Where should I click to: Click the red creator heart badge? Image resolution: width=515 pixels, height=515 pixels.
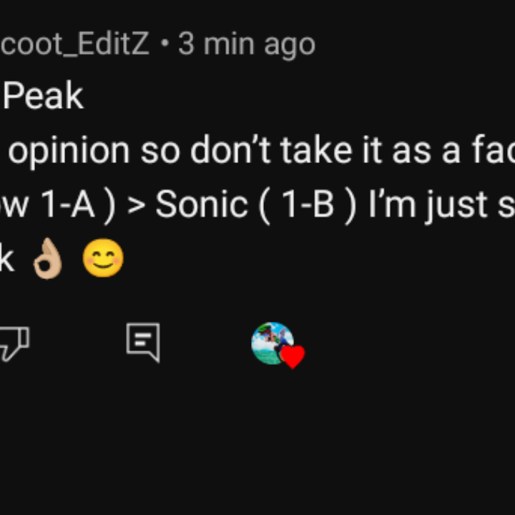tap(292, 356)
